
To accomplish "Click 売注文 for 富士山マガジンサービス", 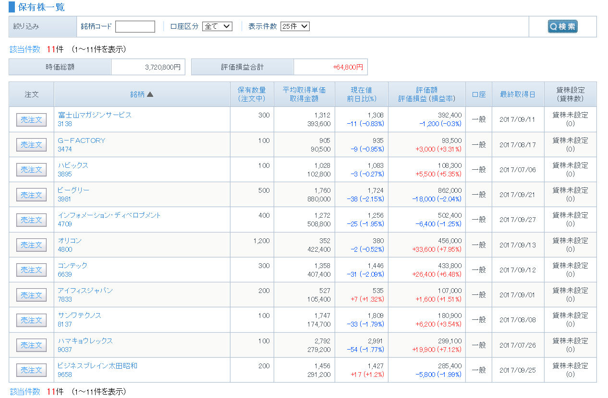I will coord(31,120).
